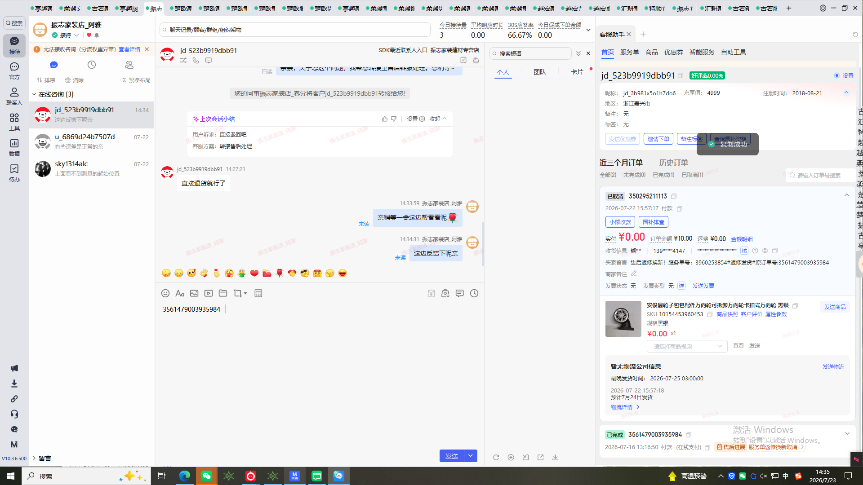This screenshot has width=863, height=485.
Task: Toggle 紧凑布局 compact layout
Action: (136, 80)
